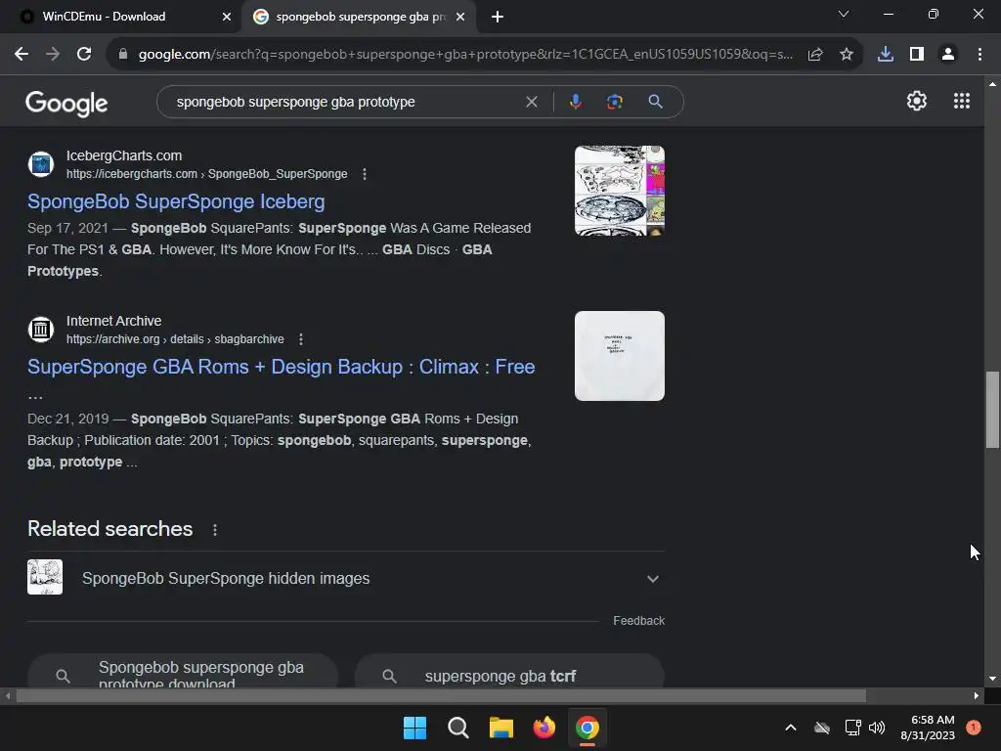This screenshot has height=751, width=1001.
Task: Click the IcebergCharts.com site favicon
Action: (x=41, y=164)
